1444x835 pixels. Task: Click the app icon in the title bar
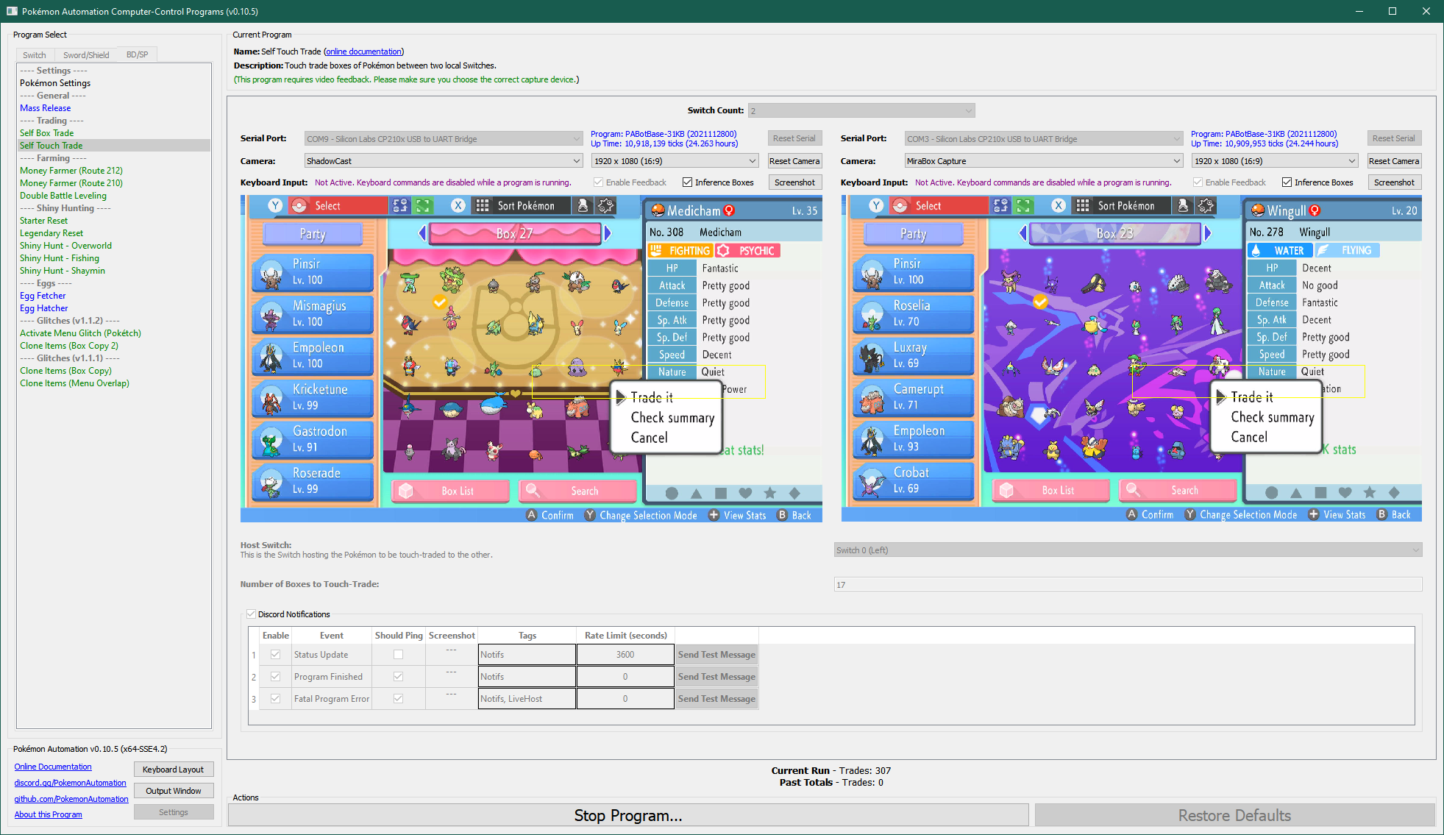(x=12, y=11)
